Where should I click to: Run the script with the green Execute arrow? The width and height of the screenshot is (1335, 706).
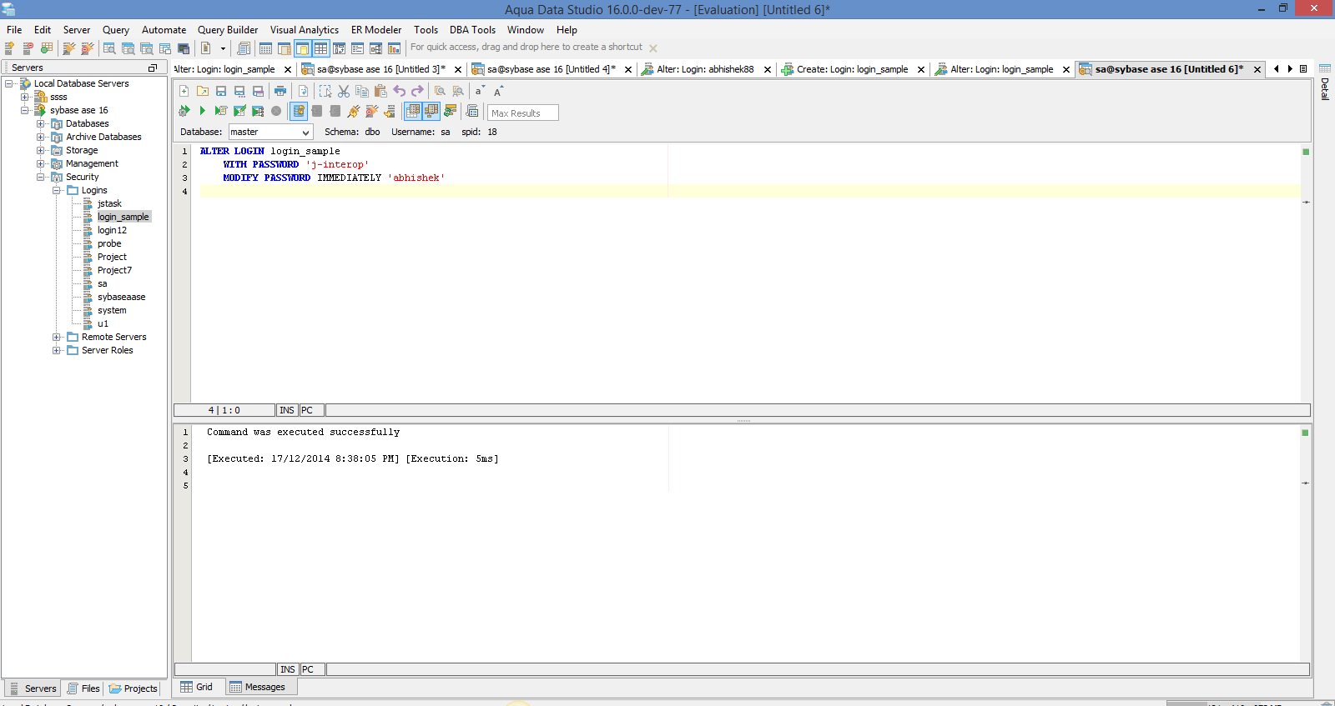coord(202,111)
